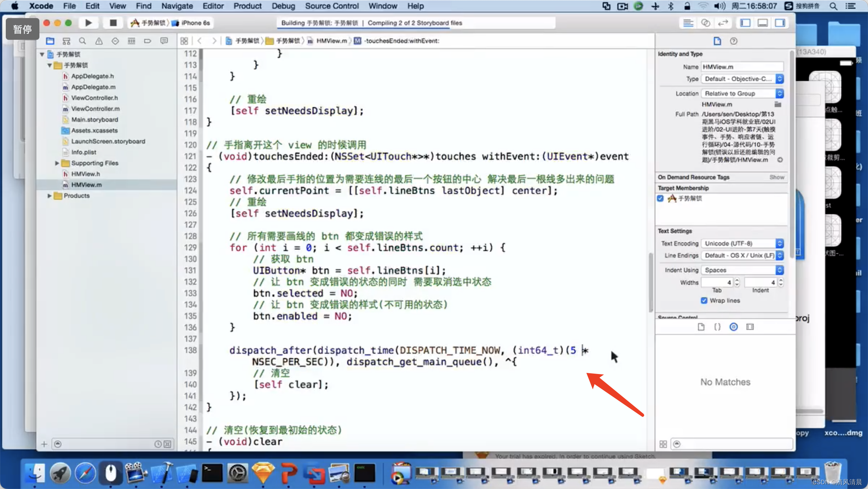The width and height of the screenshot is (868, 489).
Task: Switch to the Assistant editor
Action: pyautogui.click(x=705, y=23)
